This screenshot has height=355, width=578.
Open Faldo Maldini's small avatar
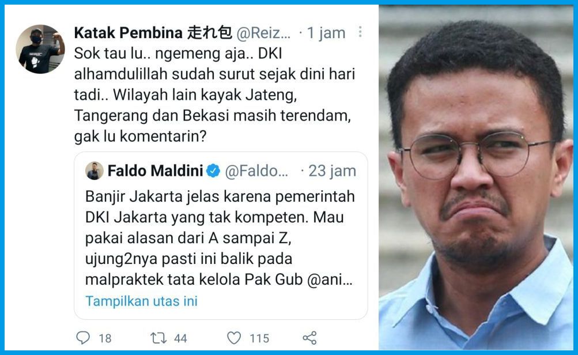pos(95,171)
